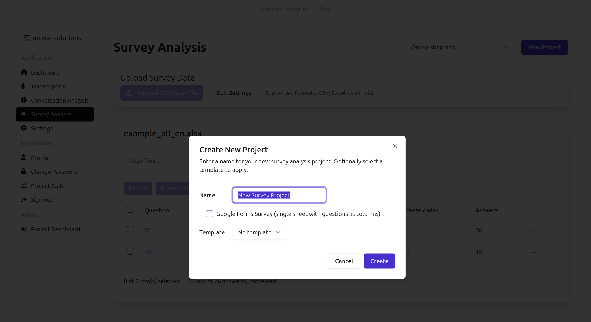Click the Settings gear icon
The width and height of the screenshot is (591, 322).
pos(24,128)
